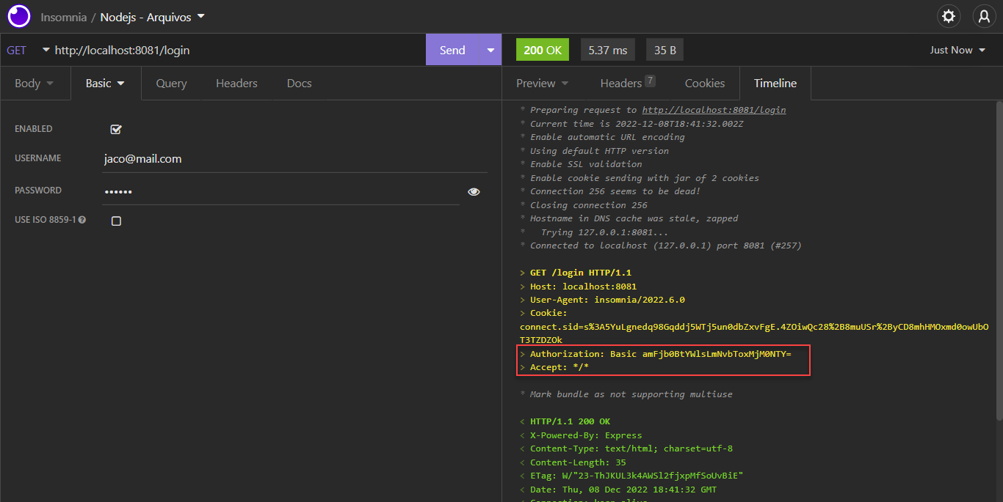Show password with the eye icon

(474, 192)
